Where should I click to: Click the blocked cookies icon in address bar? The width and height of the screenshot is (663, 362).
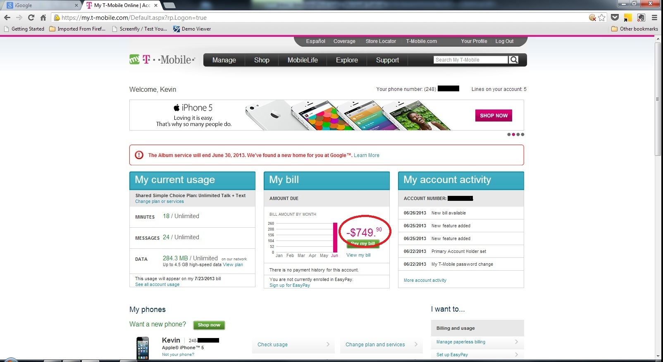592,18
